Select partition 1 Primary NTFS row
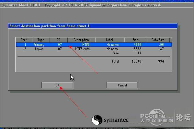The image size is (194, 129). pos(94,45)
